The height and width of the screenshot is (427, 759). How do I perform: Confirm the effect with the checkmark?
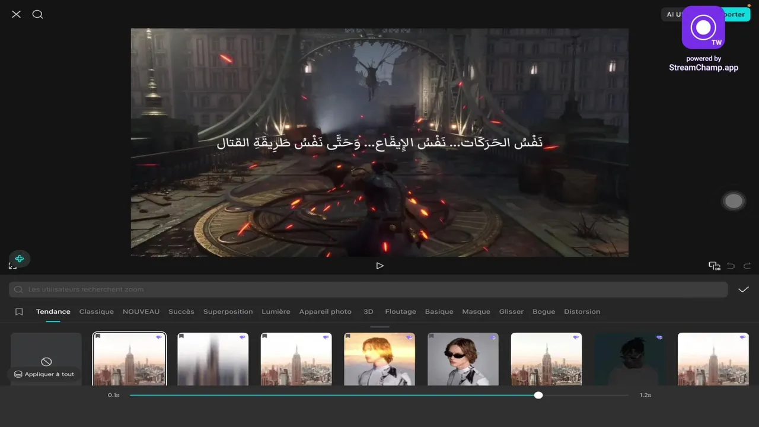pos(743,289)
